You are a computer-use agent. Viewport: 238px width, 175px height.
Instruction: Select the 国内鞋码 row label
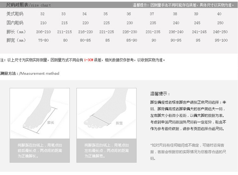(15, 23)
